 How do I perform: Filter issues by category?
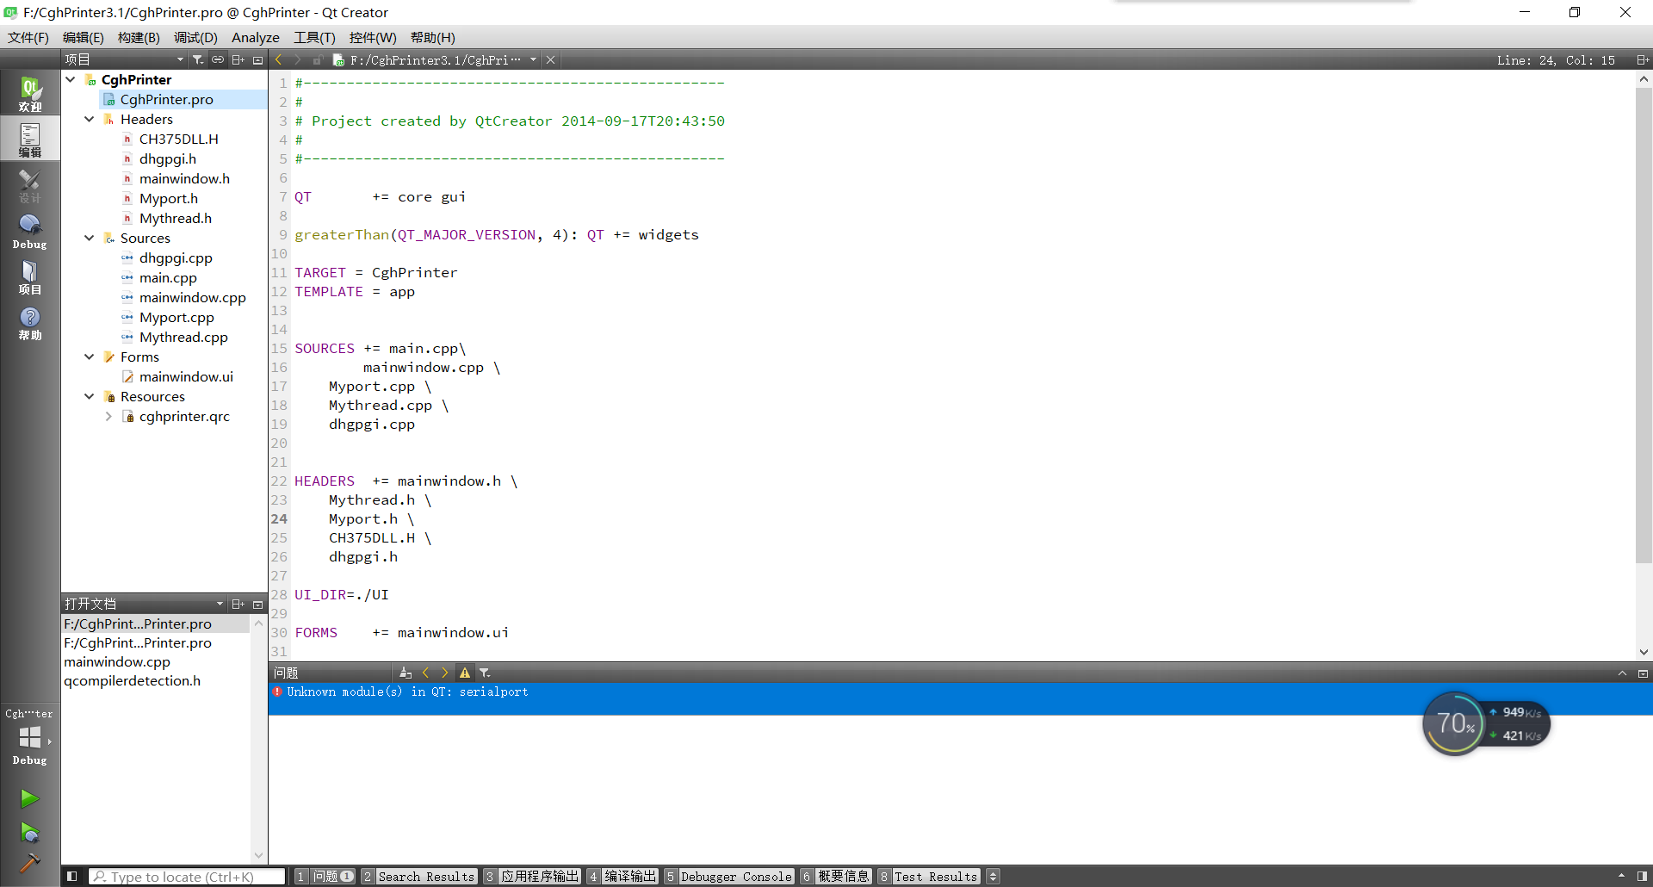click(485, 673)
